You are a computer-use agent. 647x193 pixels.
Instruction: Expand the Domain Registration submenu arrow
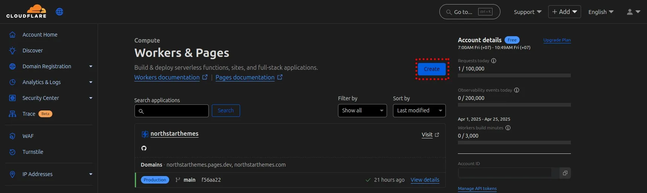[x=91, y=66]
